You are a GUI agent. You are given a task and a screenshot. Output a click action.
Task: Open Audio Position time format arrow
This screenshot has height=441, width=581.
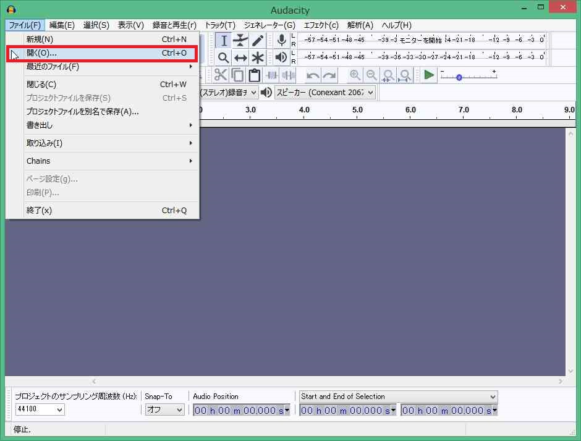[x=287, y=409]
